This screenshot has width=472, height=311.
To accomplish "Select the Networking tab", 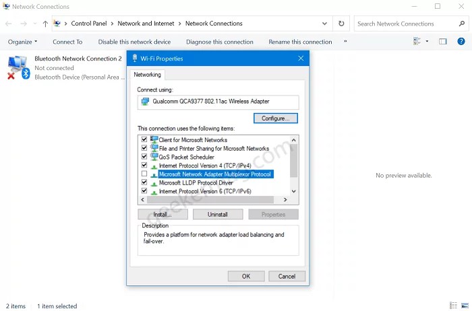I will (x=147, y=75).
